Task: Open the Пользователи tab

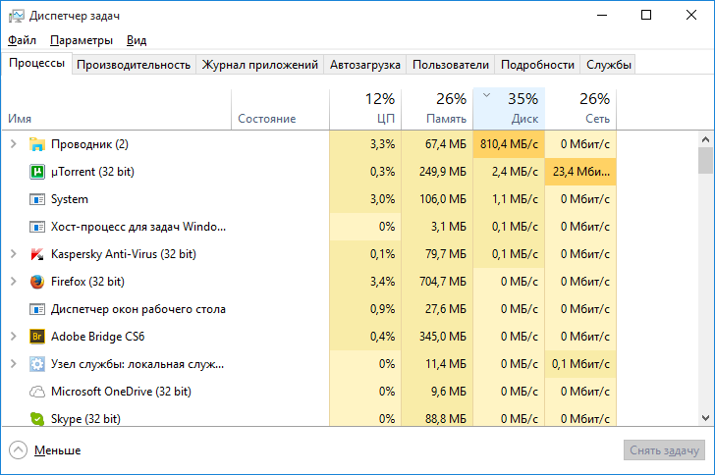Action: pos(451,65)
